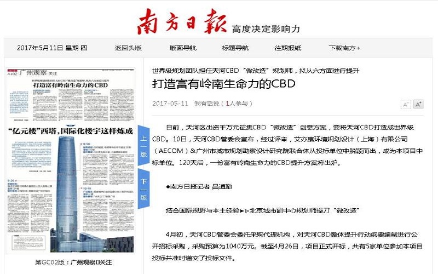Click the date 2017年5月11日 星期四
438x274 pixels.
[x=52, y=48]
